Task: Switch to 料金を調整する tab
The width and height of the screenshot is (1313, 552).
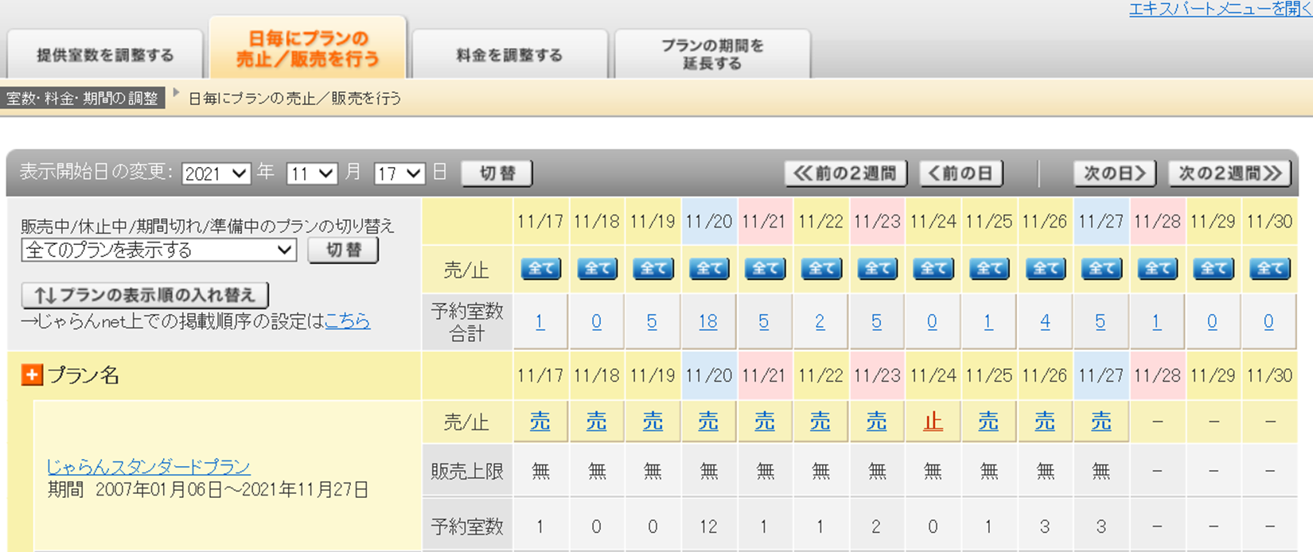Action: [x=509, y=55]
